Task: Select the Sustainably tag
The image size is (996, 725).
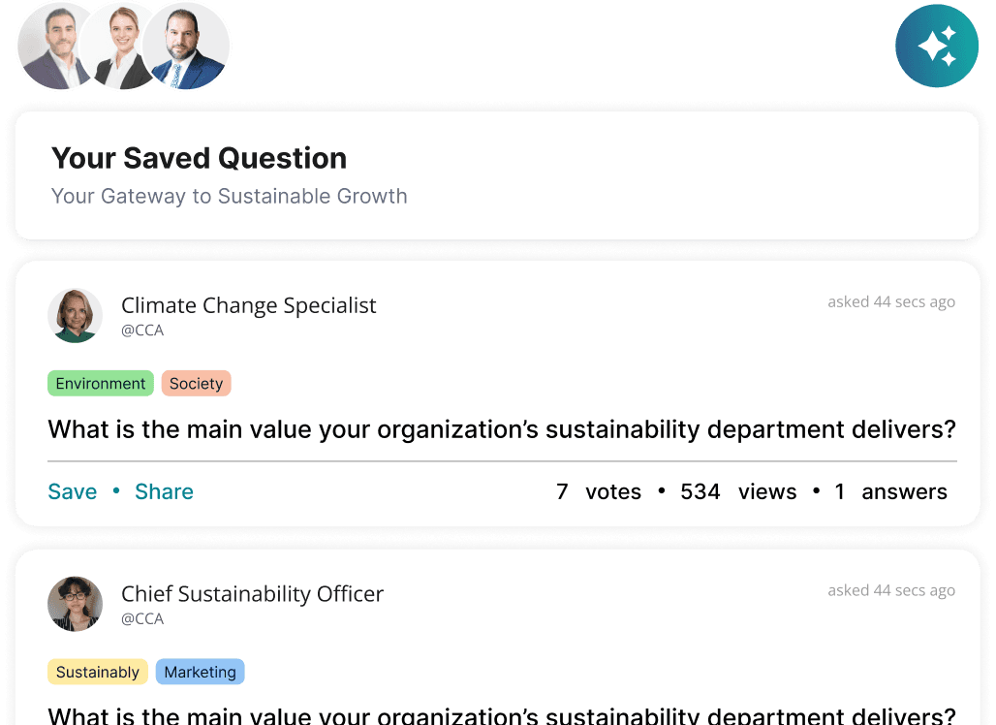Action: (98, 672)
